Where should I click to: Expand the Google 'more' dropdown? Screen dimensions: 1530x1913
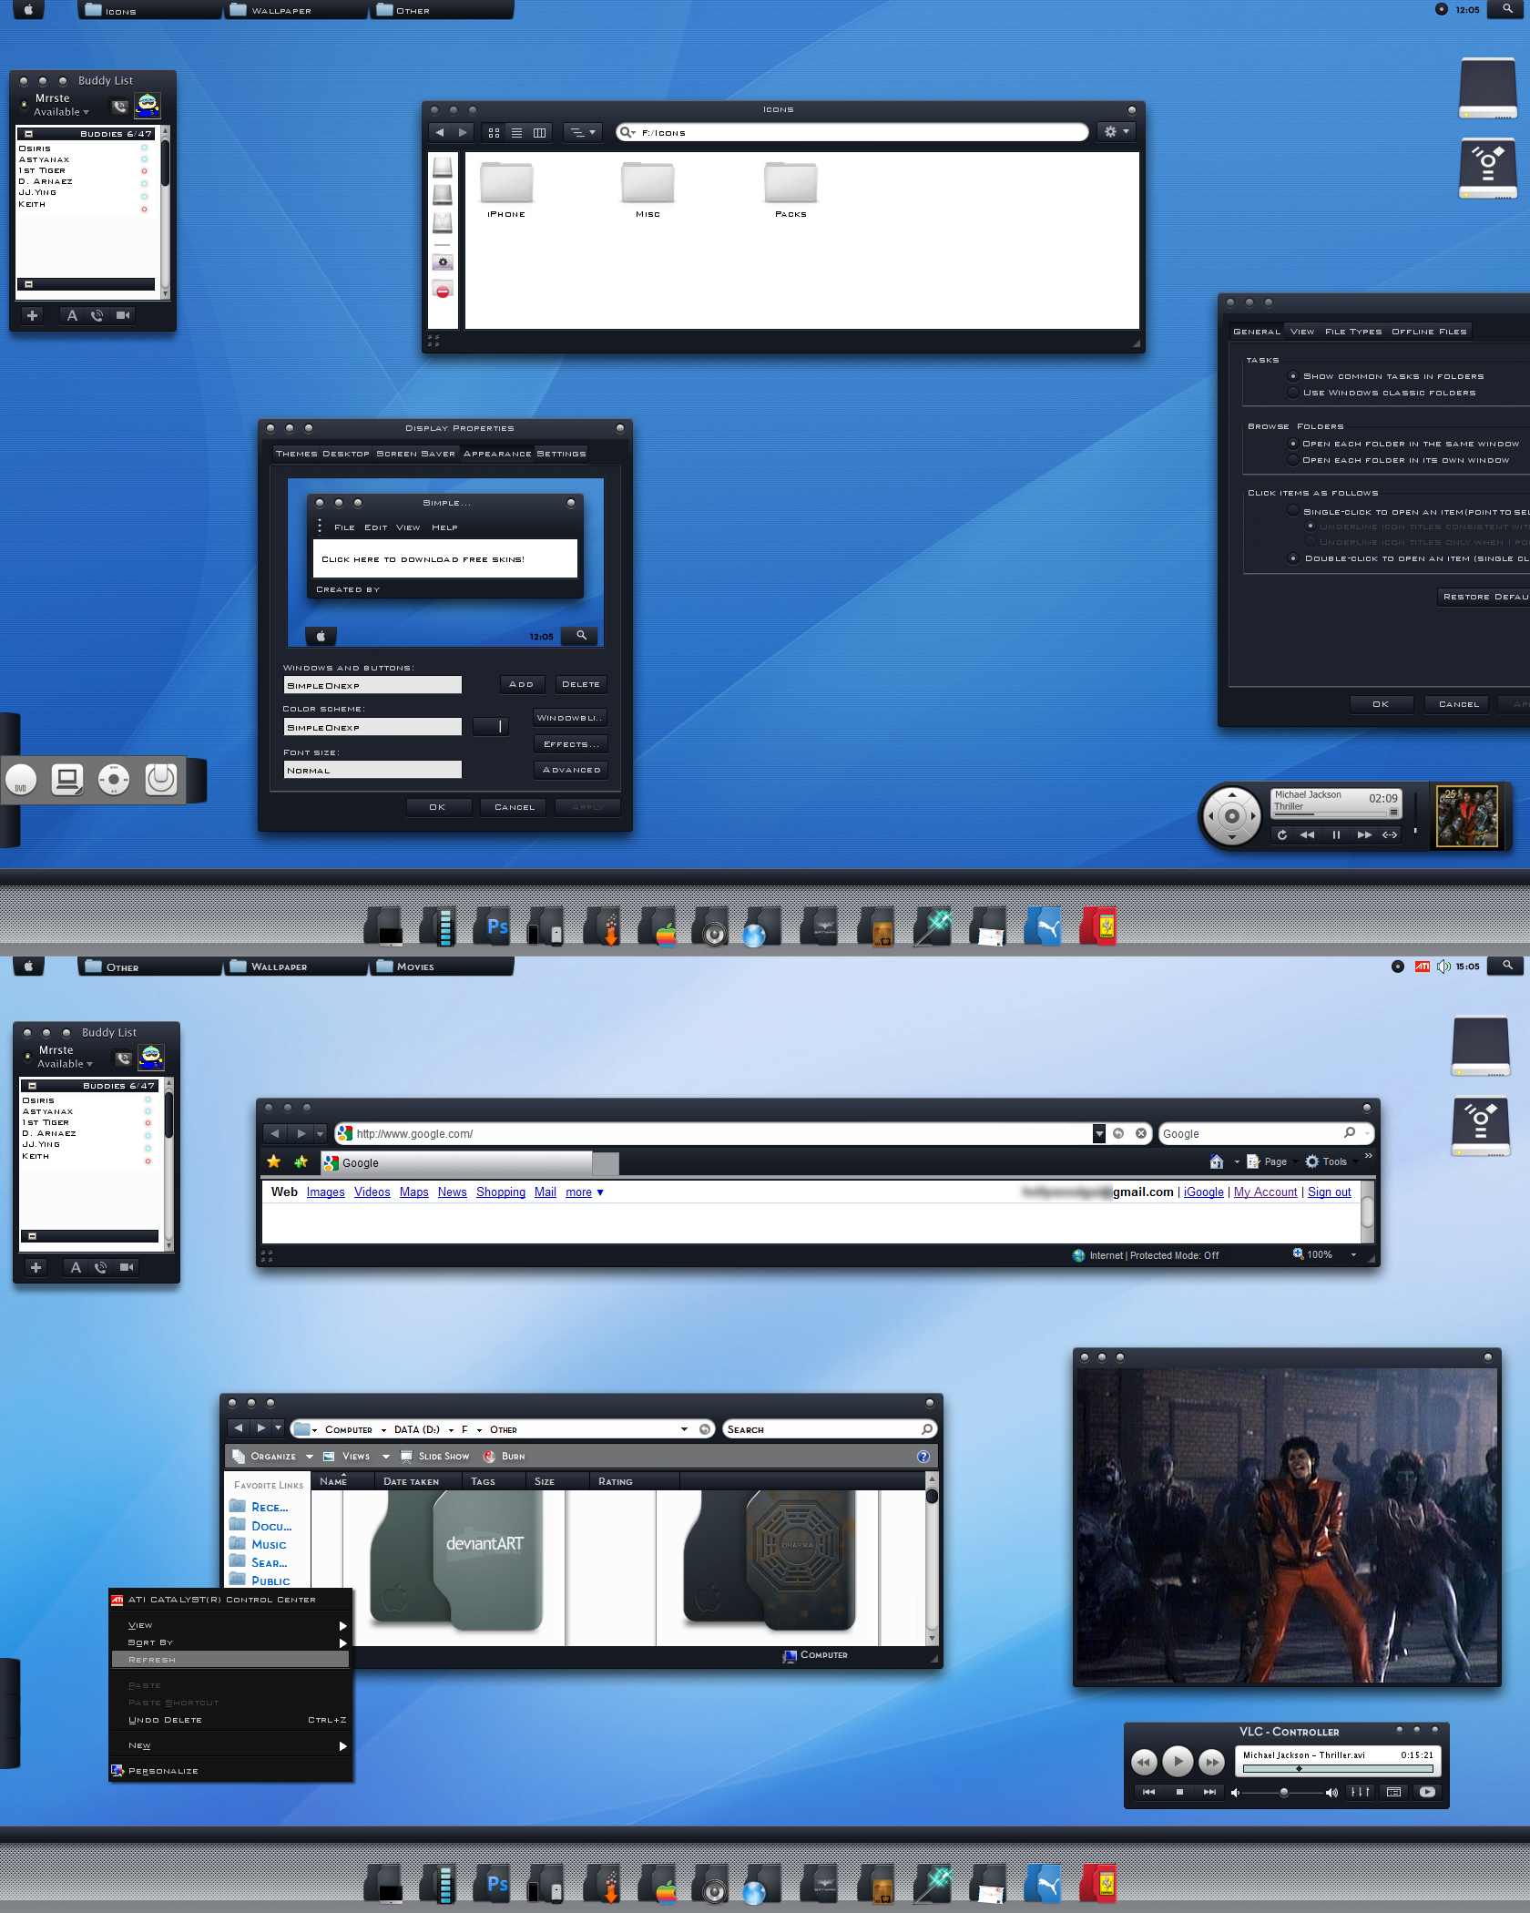585,1192
